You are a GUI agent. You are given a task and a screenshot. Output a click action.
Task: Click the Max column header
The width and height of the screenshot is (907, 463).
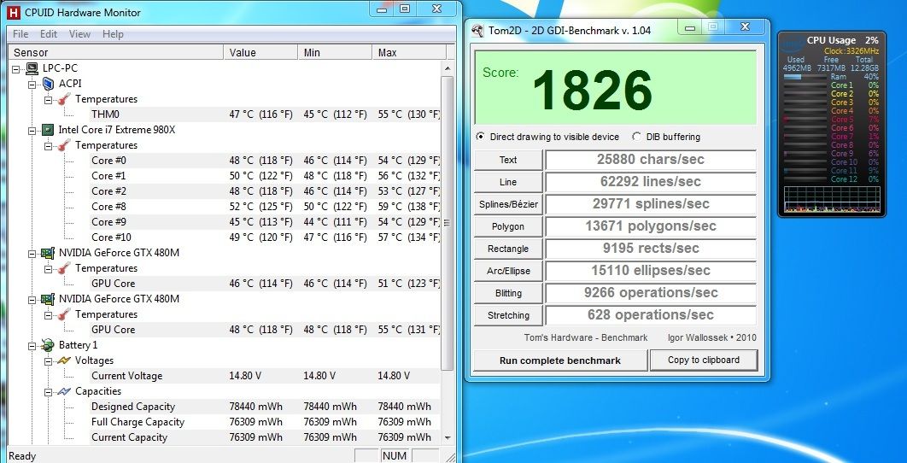click(409, 53)
